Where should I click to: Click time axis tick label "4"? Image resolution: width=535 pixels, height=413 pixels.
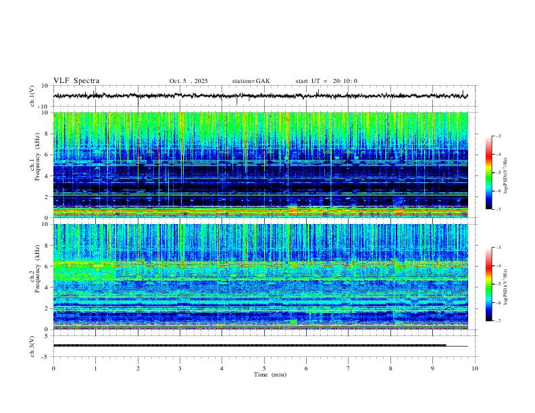(x=222, y=368)
